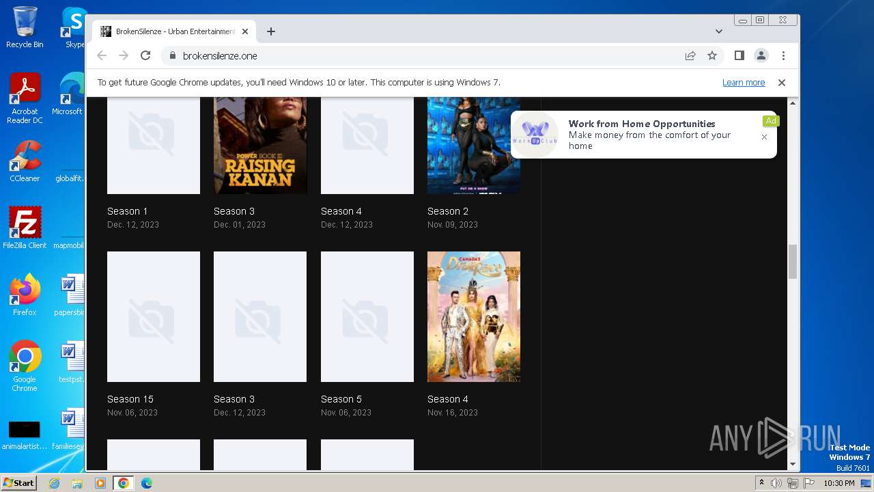Open the Windows Start menu

(19, 483)
